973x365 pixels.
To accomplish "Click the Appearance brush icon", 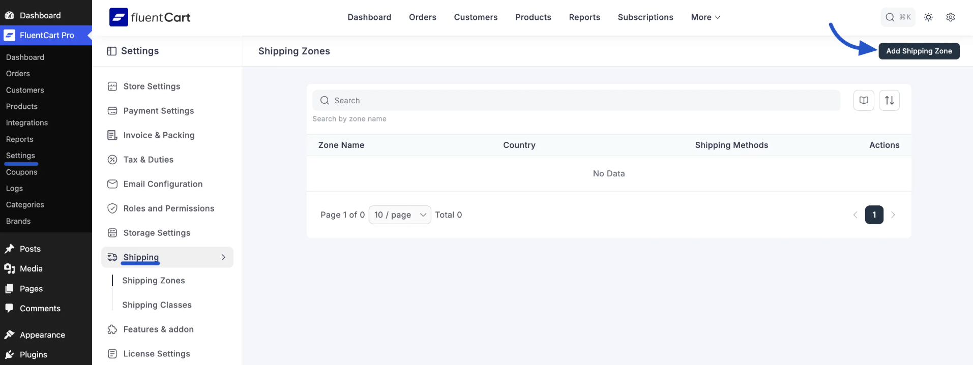I will coord(9,334).
